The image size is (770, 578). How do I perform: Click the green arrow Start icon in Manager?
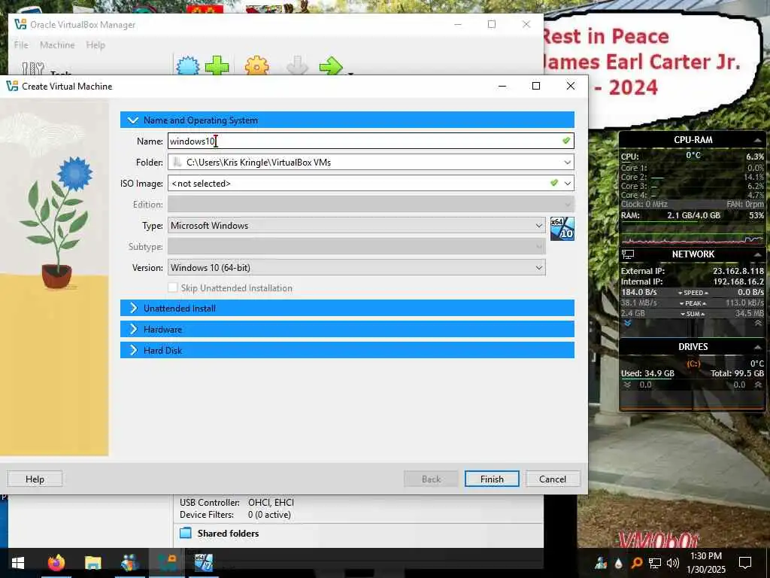tap(331, 65)
